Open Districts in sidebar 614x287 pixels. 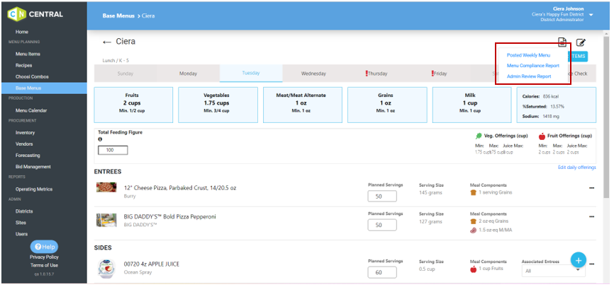point(24,211)
